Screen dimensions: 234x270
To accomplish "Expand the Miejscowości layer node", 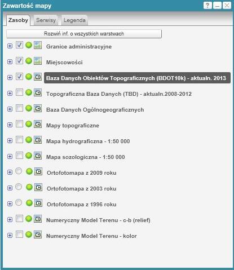I will pos(10,62).
